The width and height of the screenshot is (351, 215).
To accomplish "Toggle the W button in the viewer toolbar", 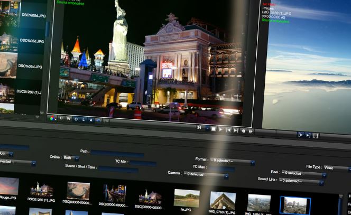I will (69, 119).
